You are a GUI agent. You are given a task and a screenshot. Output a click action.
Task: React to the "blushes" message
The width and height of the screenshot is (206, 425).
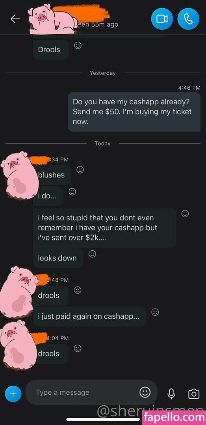click(80, 170)
